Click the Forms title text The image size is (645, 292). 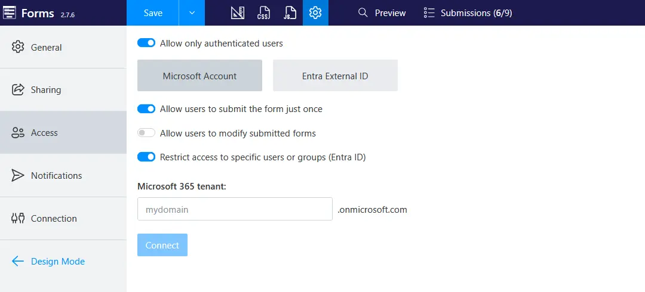(x=38, y=13)
